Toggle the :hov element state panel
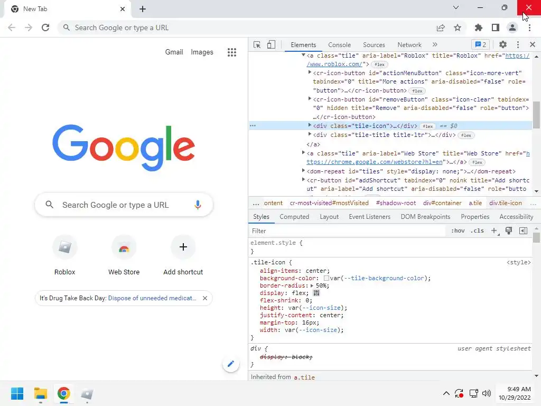Screen dimensions: 541x406 click(458, 230)
